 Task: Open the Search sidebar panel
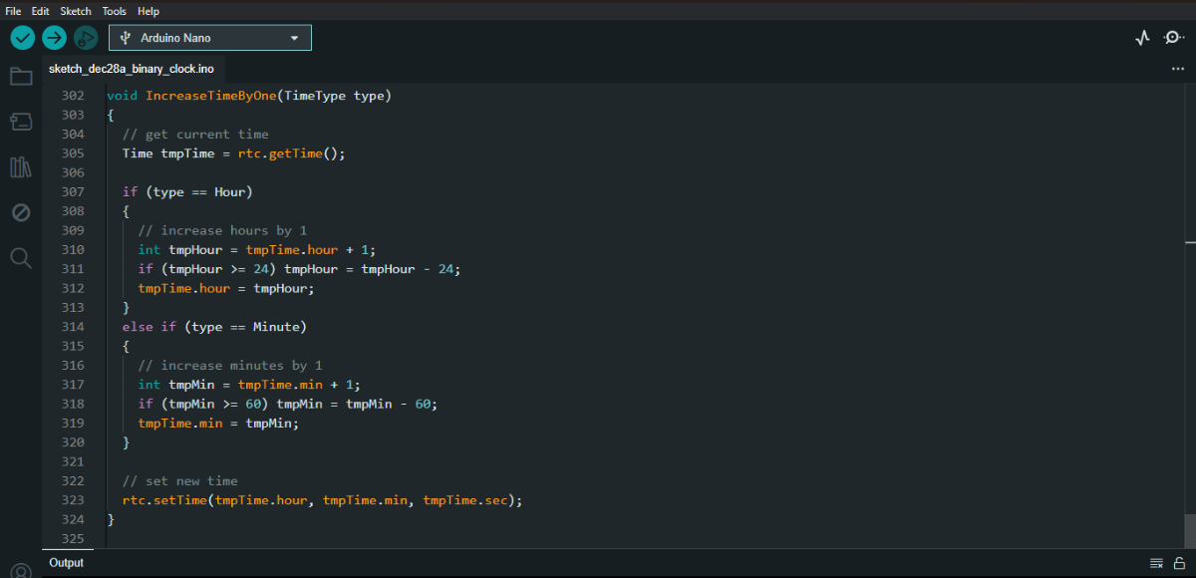coord(21,258)
